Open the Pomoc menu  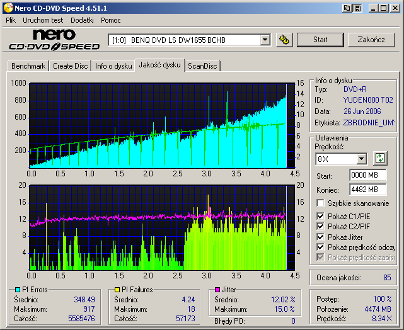(x=111, y=20)
